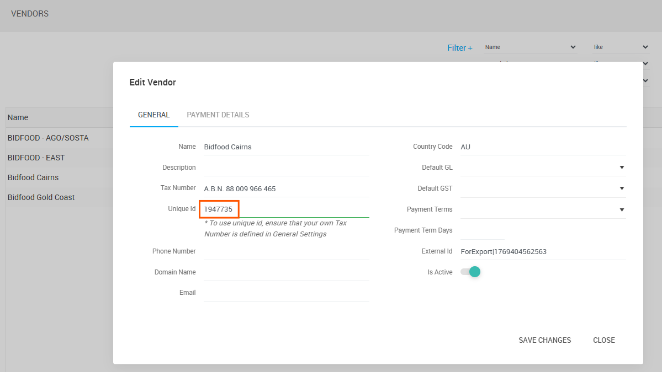The height and width of the screenshot is (372, 662).
Task: Click SAVE CHANGES button
Action: click(544, 340)
